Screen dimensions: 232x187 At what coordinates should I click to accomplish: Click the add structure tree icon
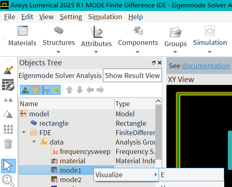[25, 90]
